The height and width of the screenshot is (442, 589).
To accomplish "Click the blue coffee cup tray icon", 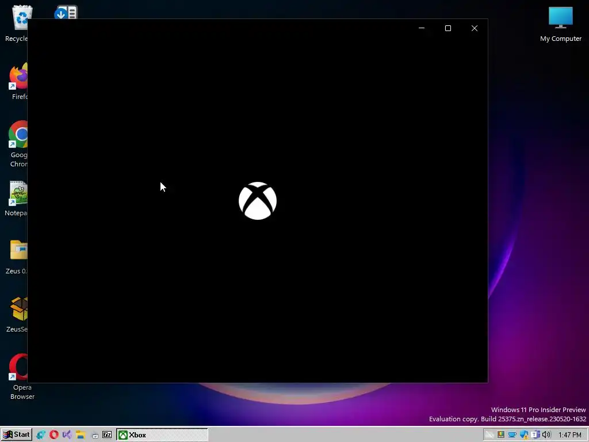I will [x=512, y=435].
